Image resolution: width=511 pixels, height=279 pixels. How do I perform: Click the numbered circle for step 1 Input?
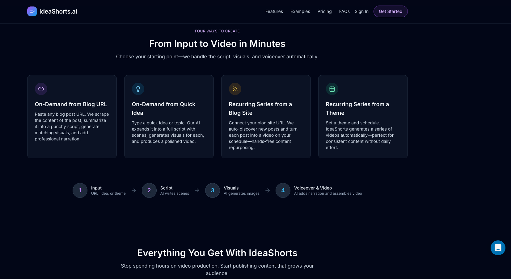click(80, 190)
